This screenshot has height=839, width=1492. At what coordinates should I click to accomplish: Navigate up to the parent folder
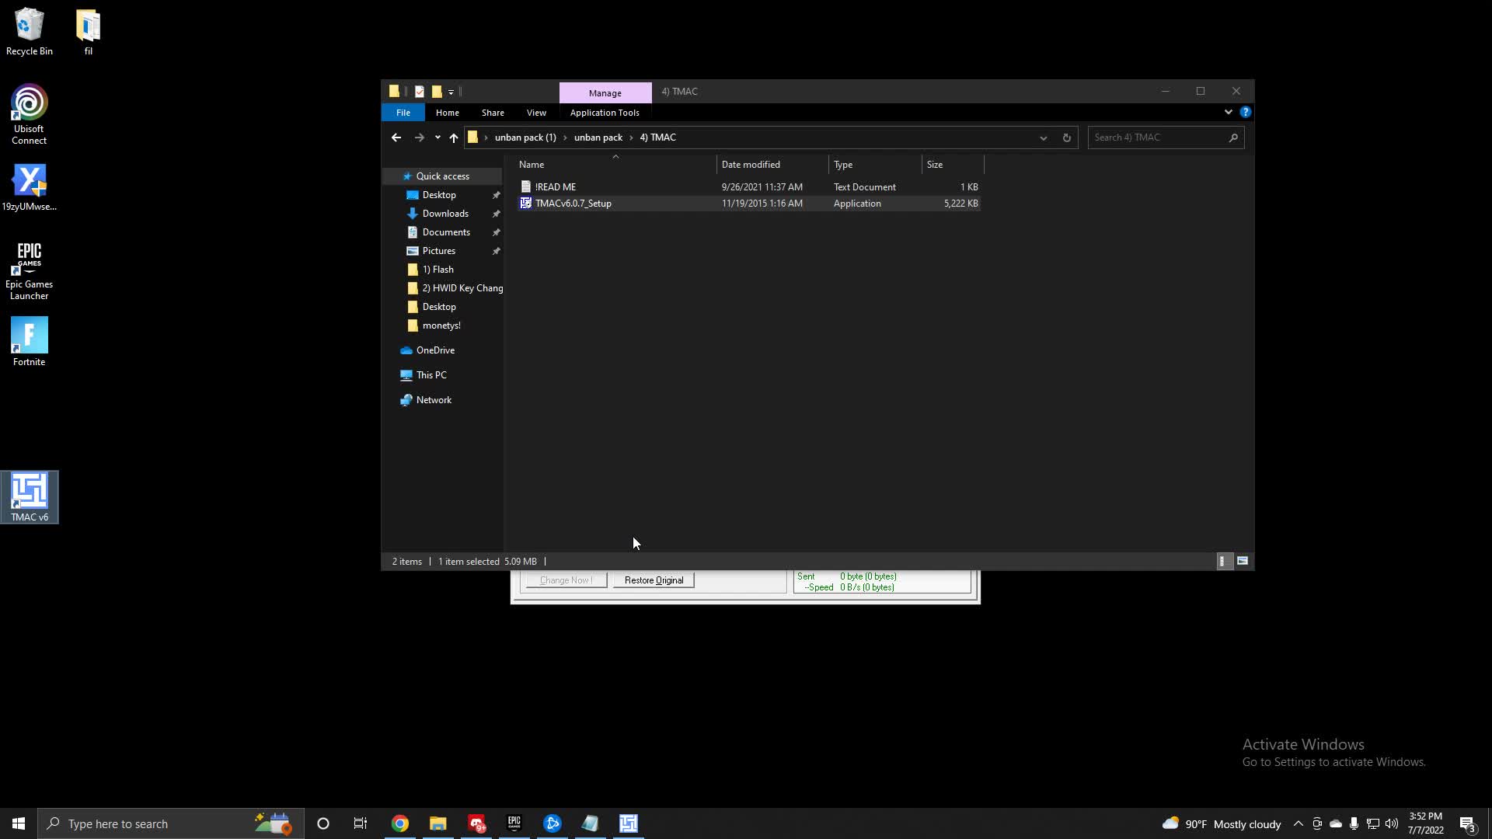coord(454,138)
